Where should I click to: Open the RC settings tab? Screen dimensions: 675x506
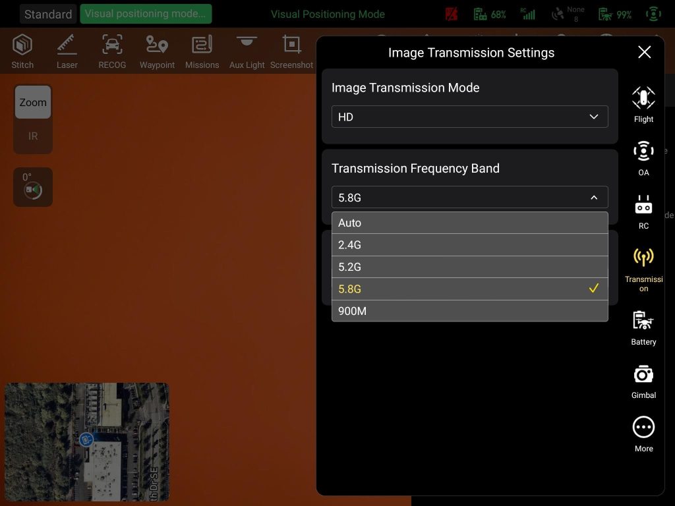[x=643, y=212]
